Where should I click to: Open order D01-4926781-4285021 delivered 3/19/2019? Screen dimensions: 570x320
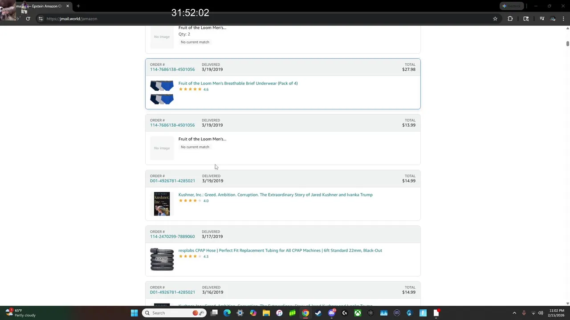click(x=172, y=181)
